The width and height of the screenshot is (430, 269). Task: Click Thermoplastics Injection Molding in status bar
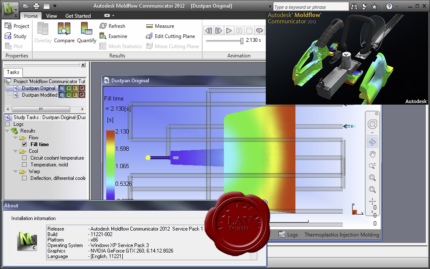pos(342,234)
